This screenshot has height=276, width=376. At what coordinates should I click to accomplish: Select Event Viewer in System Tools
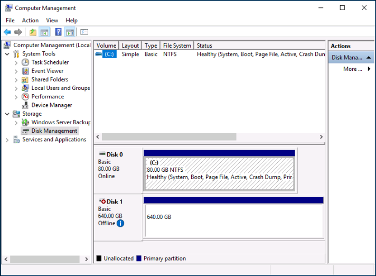[47, 71]
